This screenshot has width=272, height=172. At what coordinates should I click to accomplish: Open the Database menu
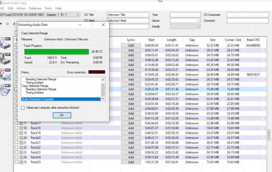pos(35,8)
